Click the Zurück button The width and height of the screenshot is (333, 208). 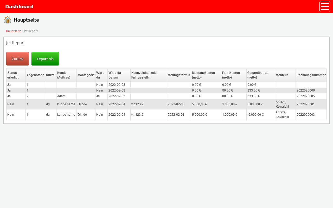tap(17, 59)
